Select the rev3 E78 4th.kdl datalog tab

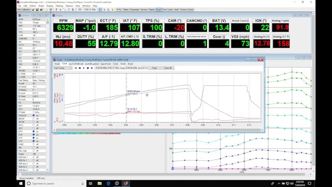(76, 64)
